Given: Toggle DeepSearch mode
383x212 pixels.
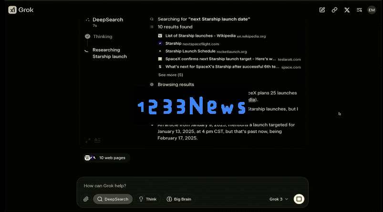Looking at the screenshot, I should click(x=113, y=199).
